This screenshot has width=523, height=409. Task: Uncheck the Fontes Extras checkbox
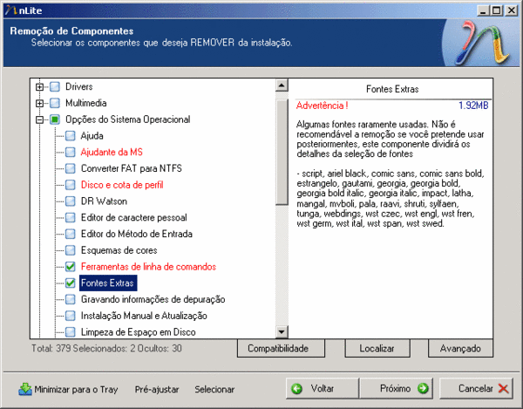click(x=70, y=283)
